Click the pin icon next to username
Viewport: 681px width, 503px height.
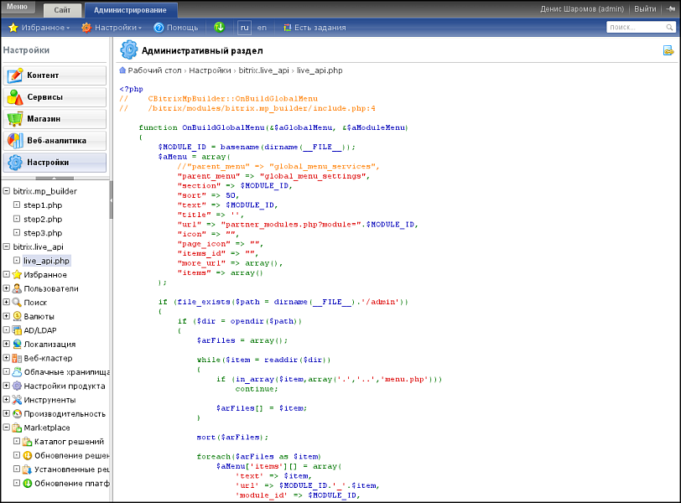tap(669, 8)
